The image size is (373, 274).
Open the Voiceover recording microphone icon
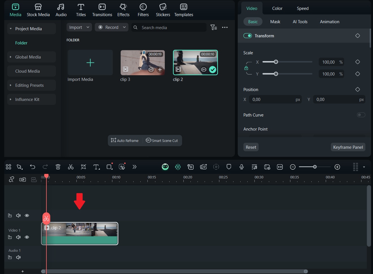point(241,167)
